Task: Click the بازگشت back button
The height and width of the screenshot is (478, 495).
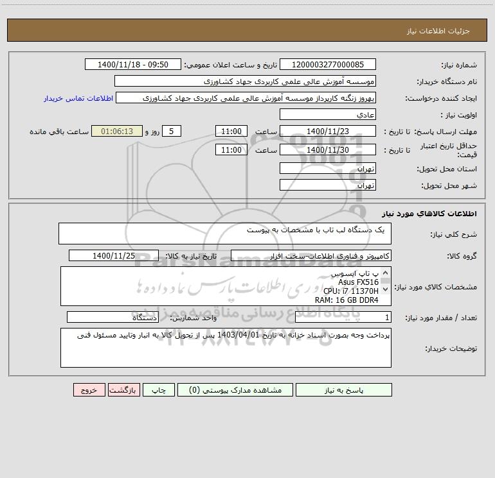Action: pyautogui.click(x=123, y=389)
